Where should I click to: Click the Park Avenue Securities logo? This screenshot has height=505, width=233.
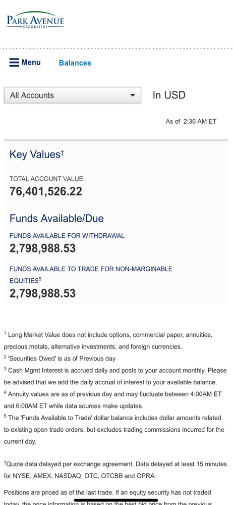click(35, 20)
